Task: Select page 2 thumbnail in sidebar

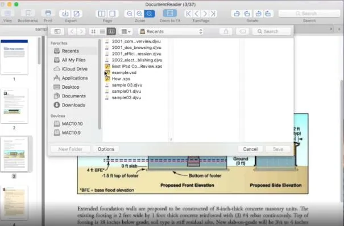Action: point(14,106)
